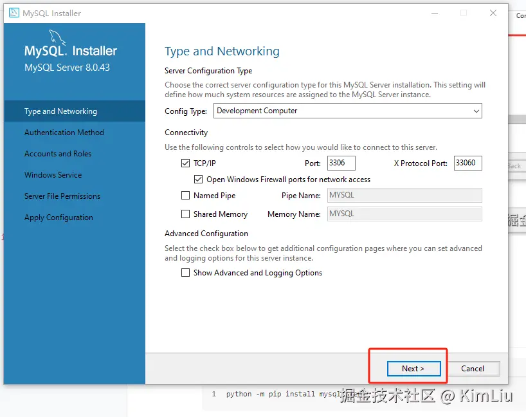Click the Server Configuration Type label
This screenshot has width=526, height=417.
[208, 71]
